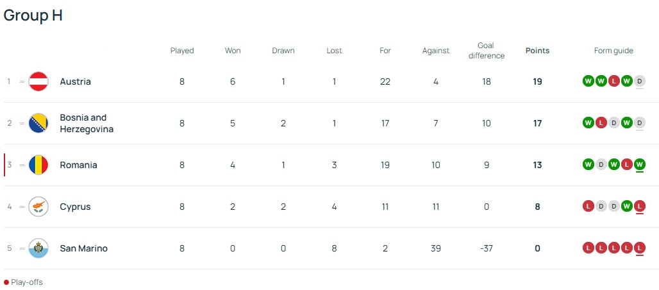Click the Cyprus flag icon
Viewport: 659px width, 290px height.
pos(38,207)
